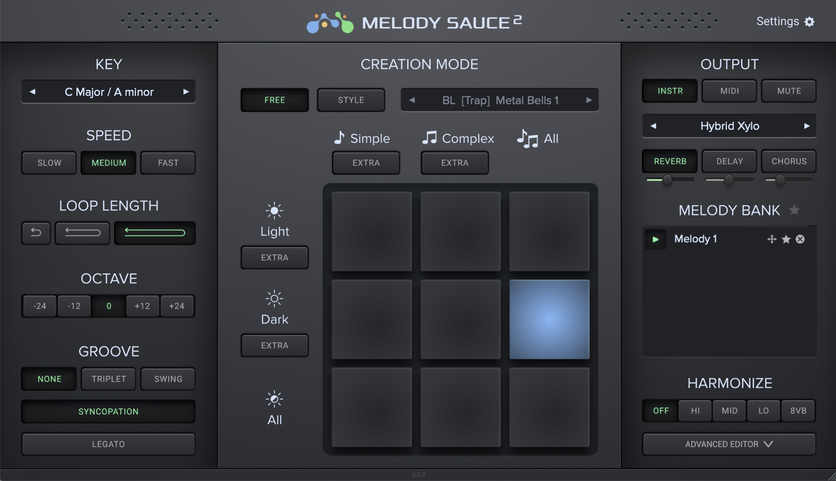Set output to INSTR
The width and height of the screenshot is (836, 481).
(670, 91)
